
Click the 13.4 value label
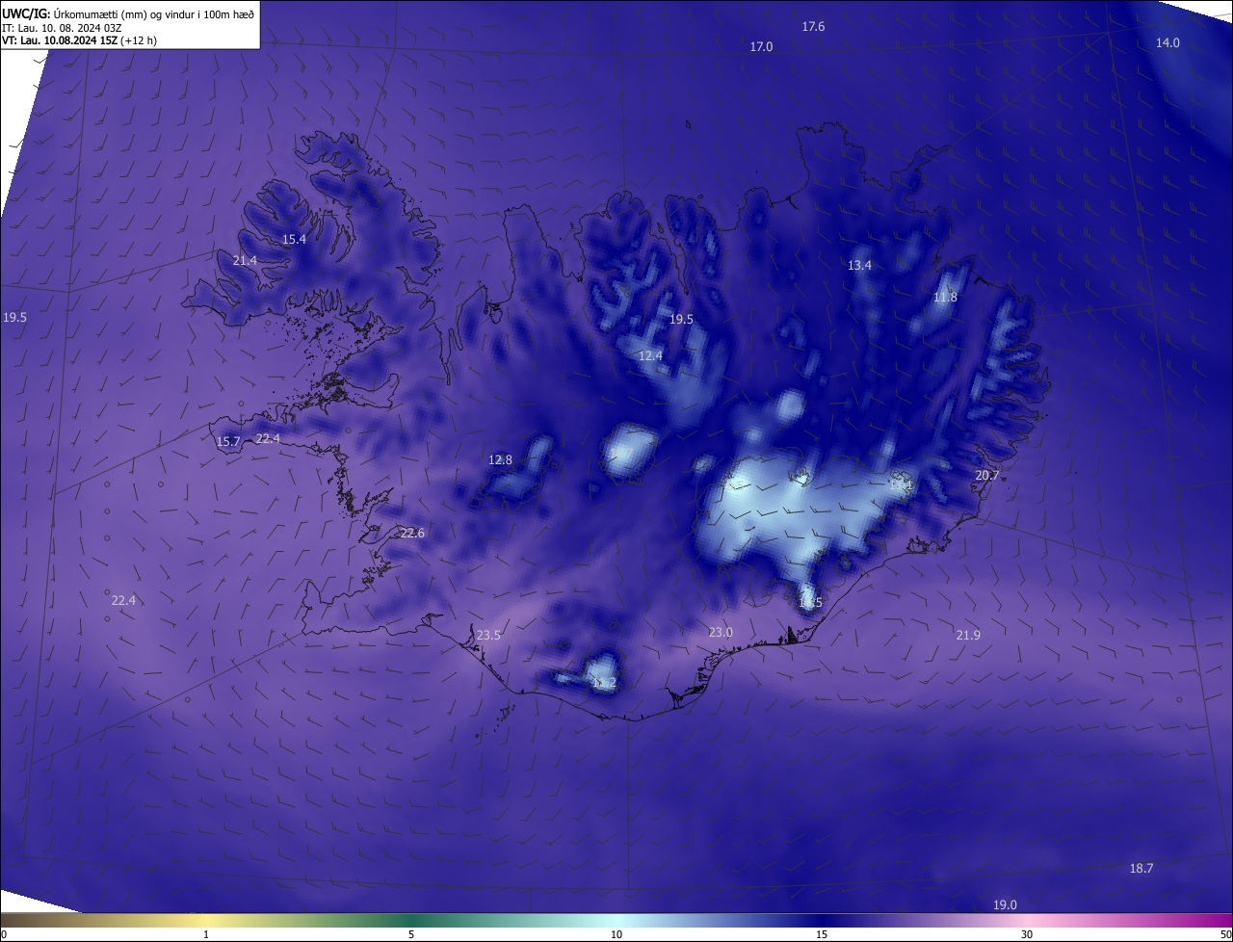(x=859, y=266)
